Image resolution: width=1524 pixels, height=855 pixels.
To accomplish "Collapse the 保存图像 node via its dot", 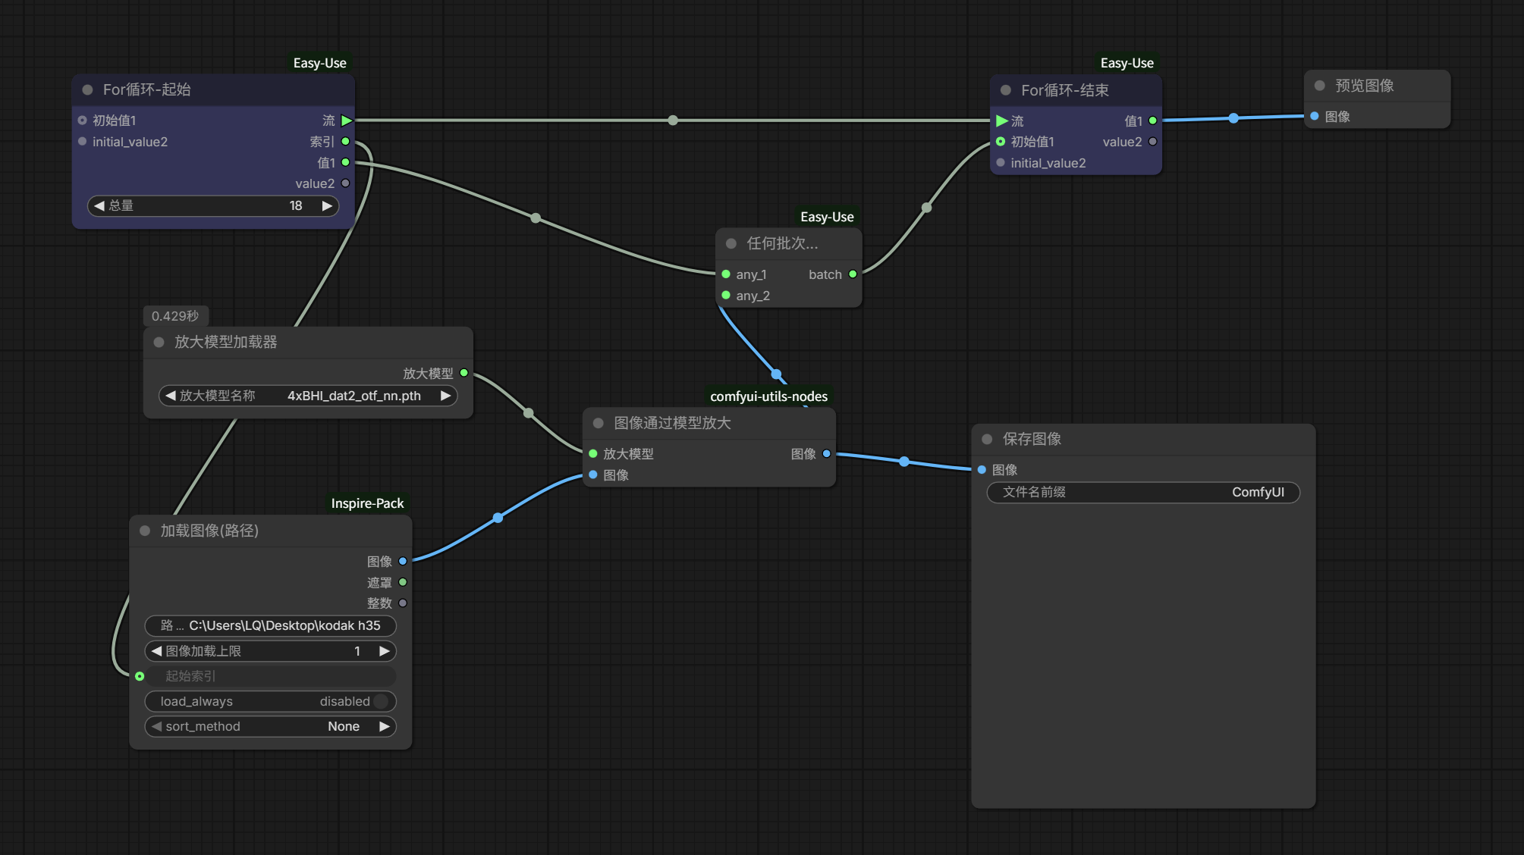I will (x=988, y=439).
